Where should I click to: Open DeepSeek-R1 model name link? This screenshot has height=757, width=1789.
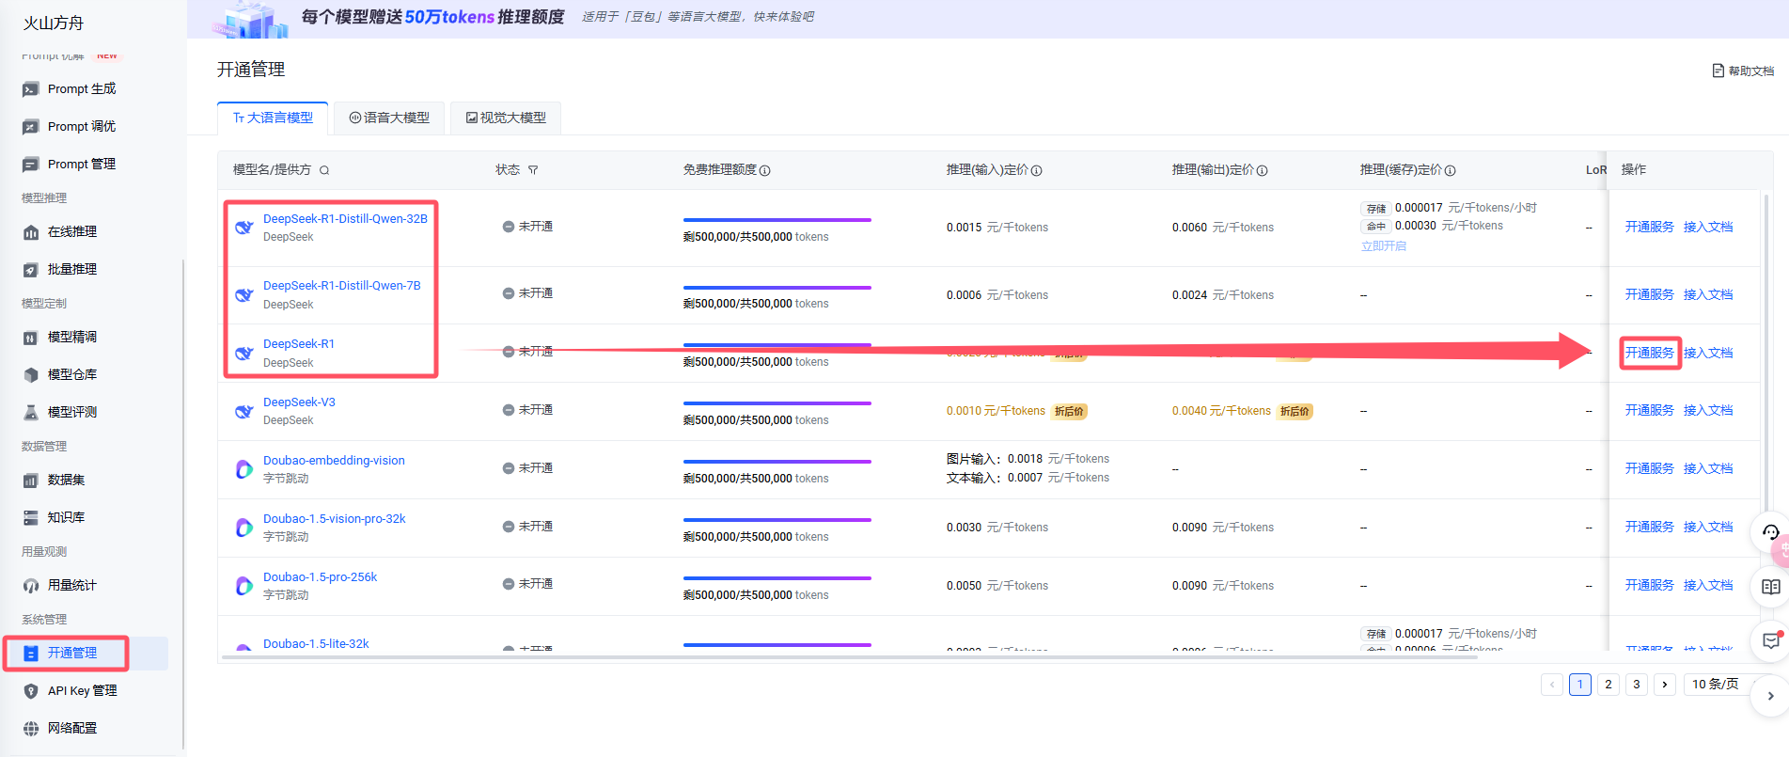[x=299, y=343]
